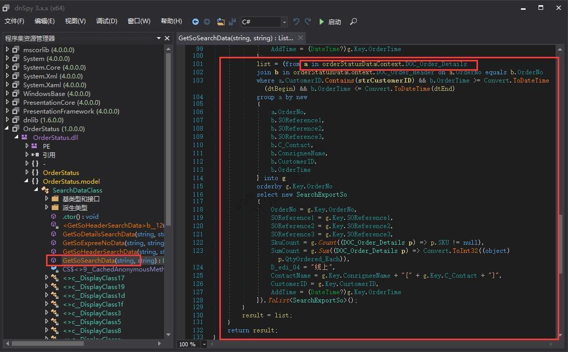The height and width of the screenshot is (352, 568).
Task: Click the undo arrow icon
Action: (x=296, y=22)
